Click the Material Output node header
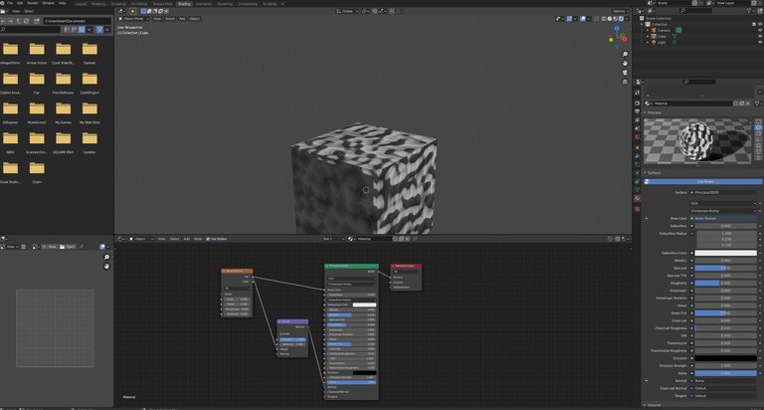This screenshot has width=764, height=410. (x=406, y=266)
